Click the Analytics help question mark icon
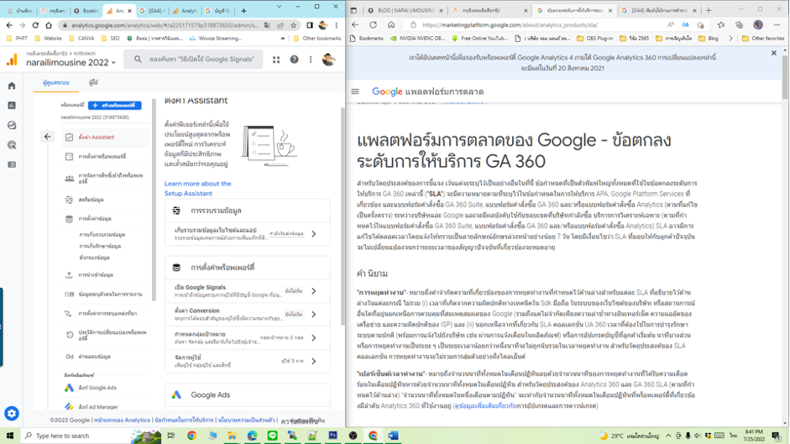Image resolution: width=790 pixels, height=444 pixels. [294, 60]
